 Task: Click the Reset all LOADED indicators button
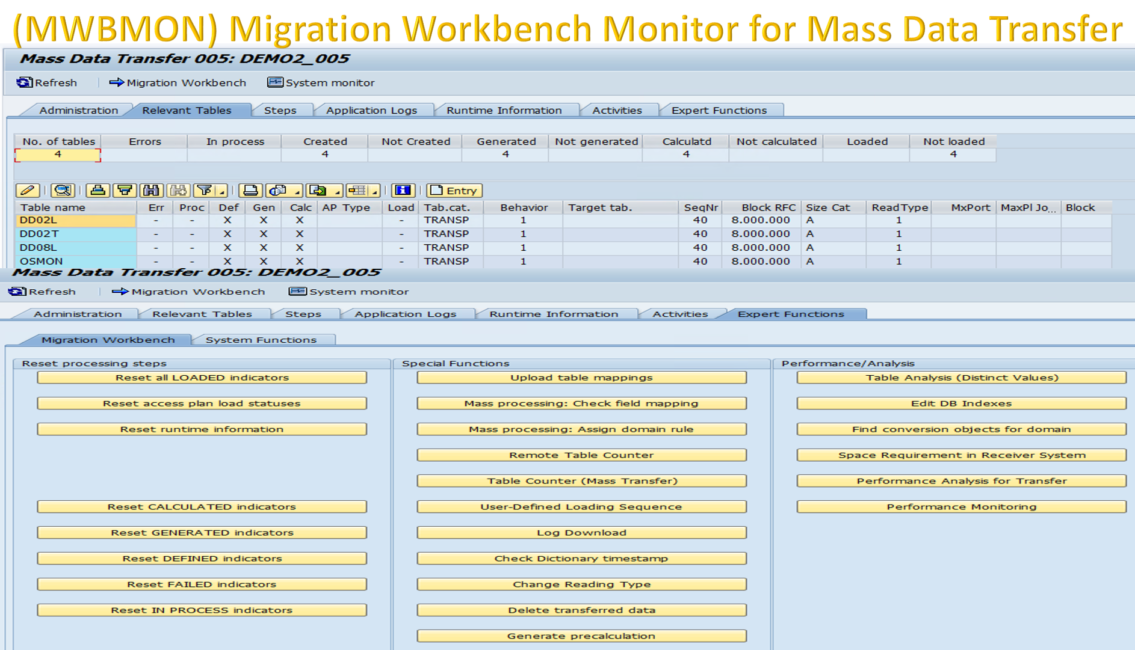[202, 378]
